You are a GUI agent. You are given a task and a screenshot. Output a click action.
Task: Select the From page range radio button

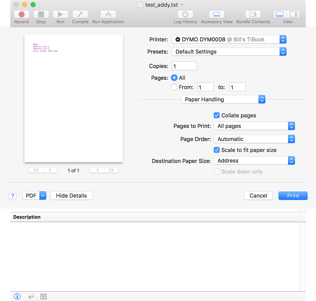(174, 87)
